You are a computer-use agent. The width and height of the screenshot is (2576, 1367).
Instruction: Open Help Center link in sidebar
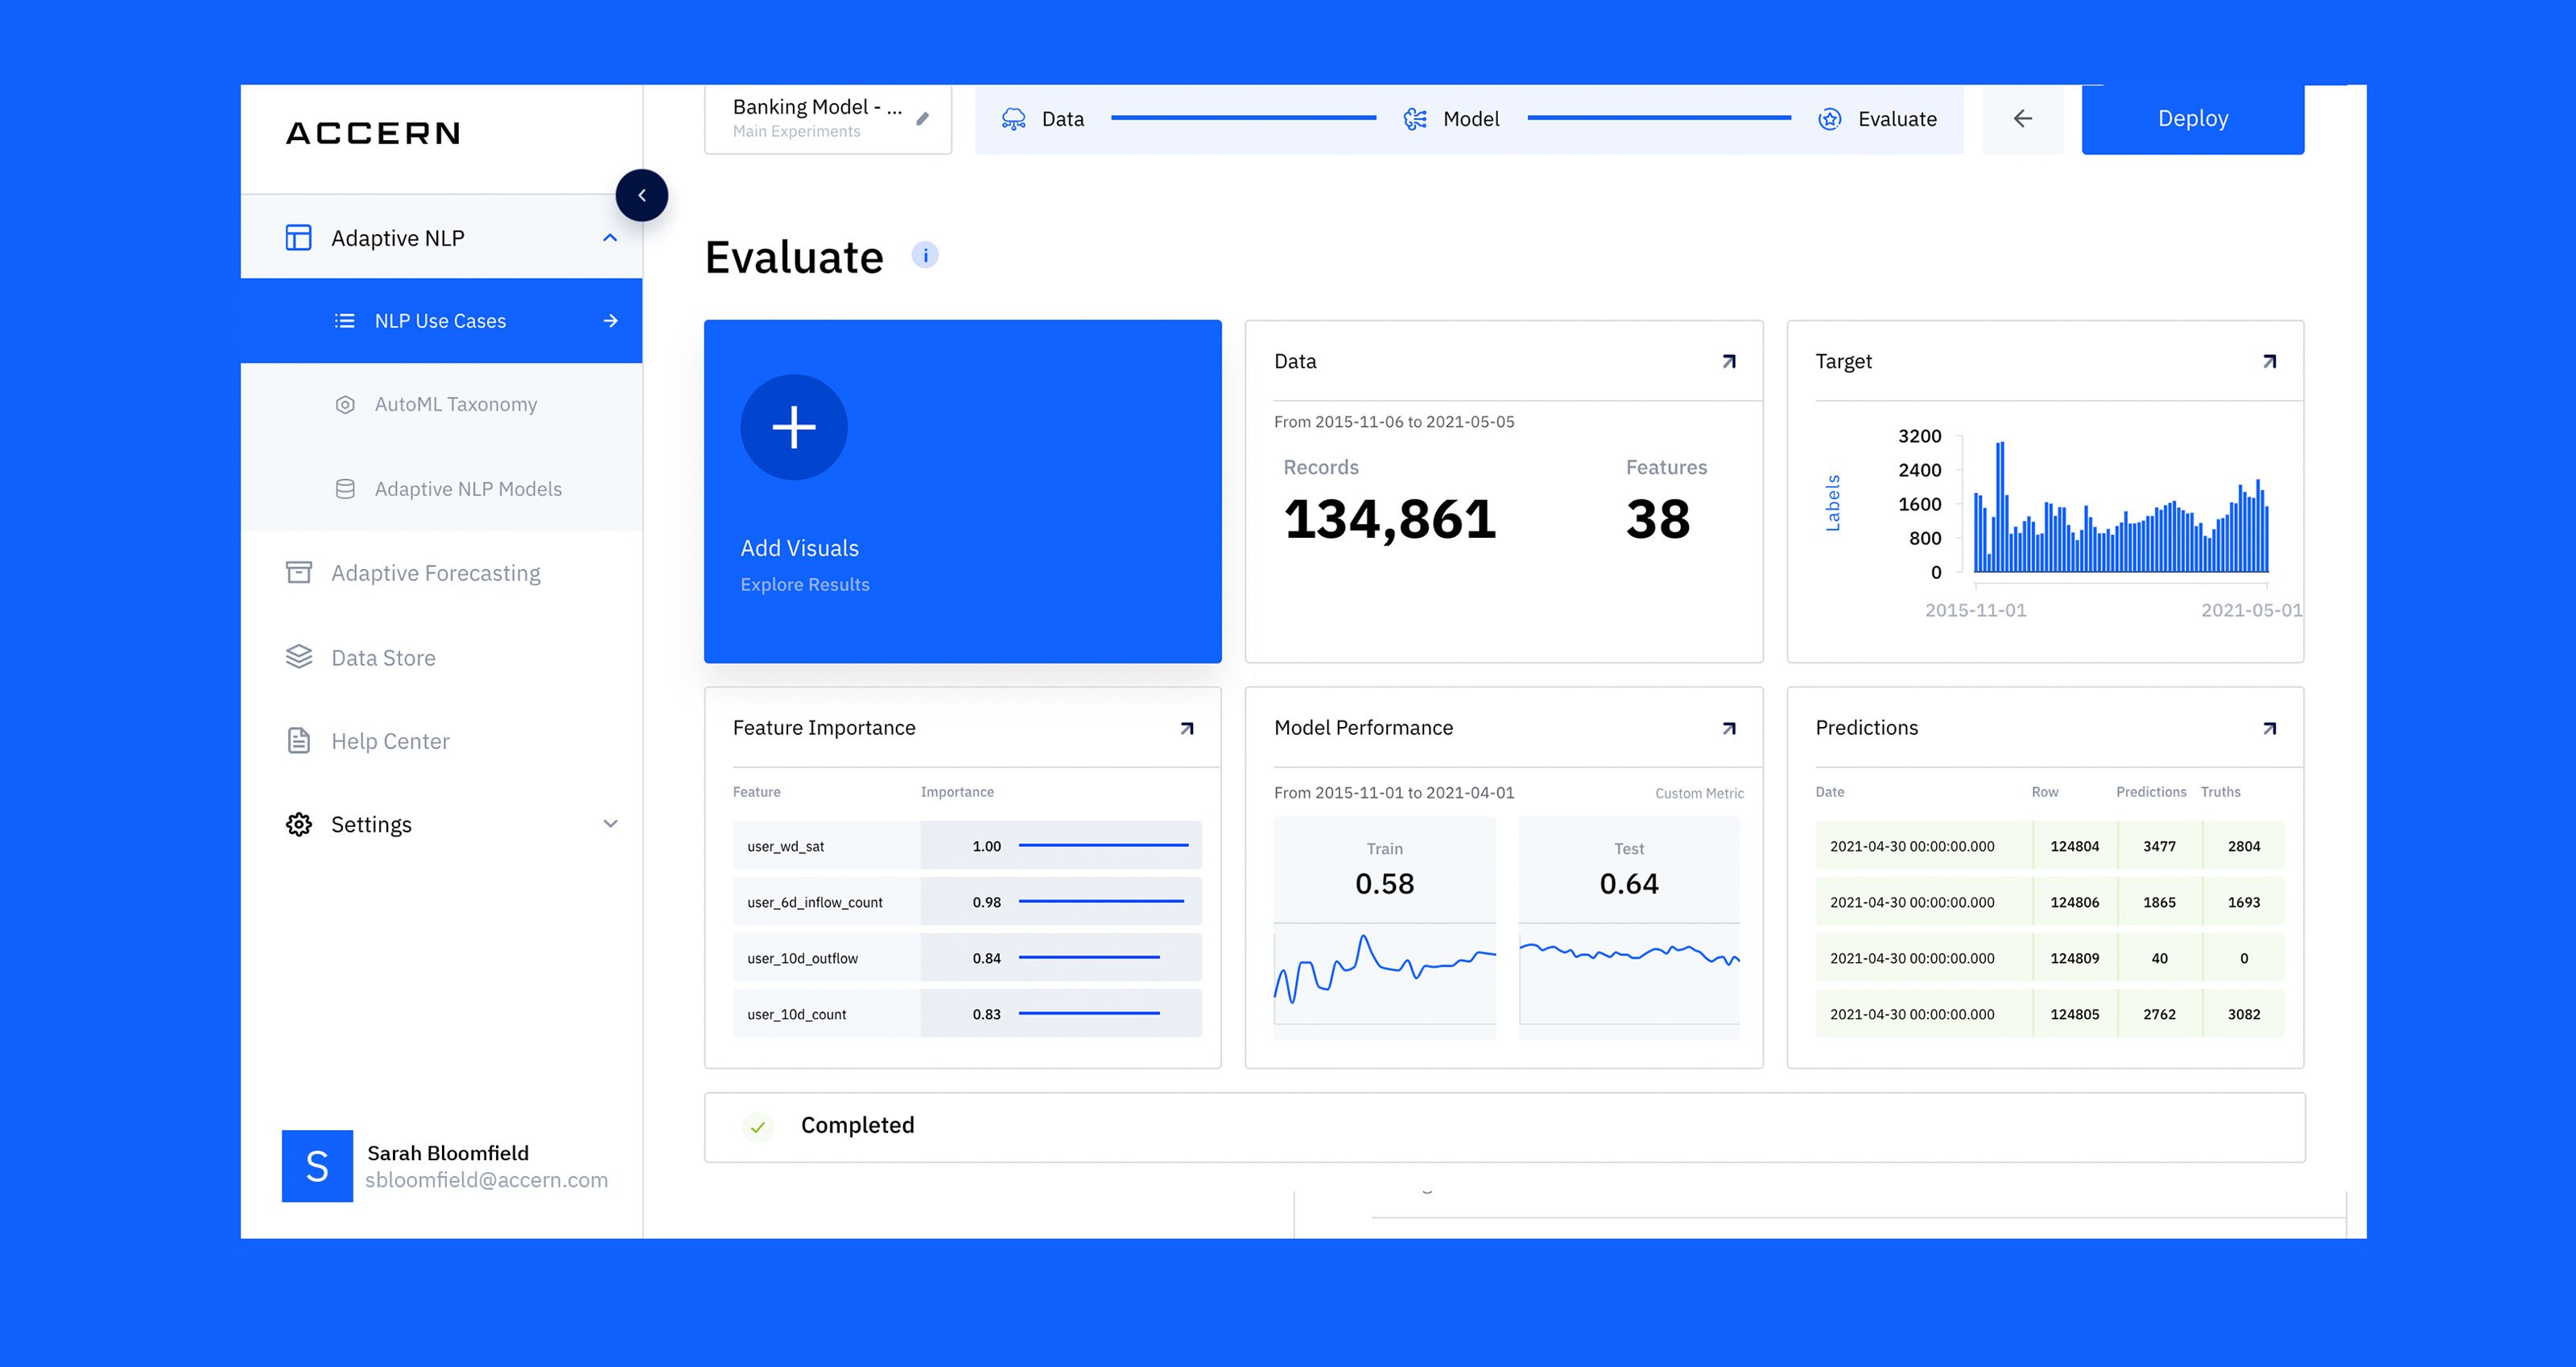pyautogui.click(x=390, y=741)
